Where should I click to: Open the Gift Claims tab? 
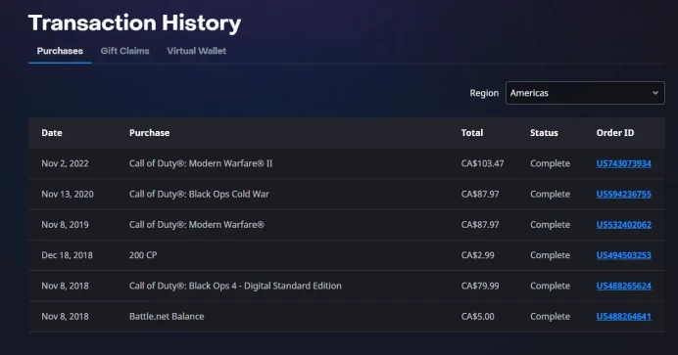[x=125, y=51]
